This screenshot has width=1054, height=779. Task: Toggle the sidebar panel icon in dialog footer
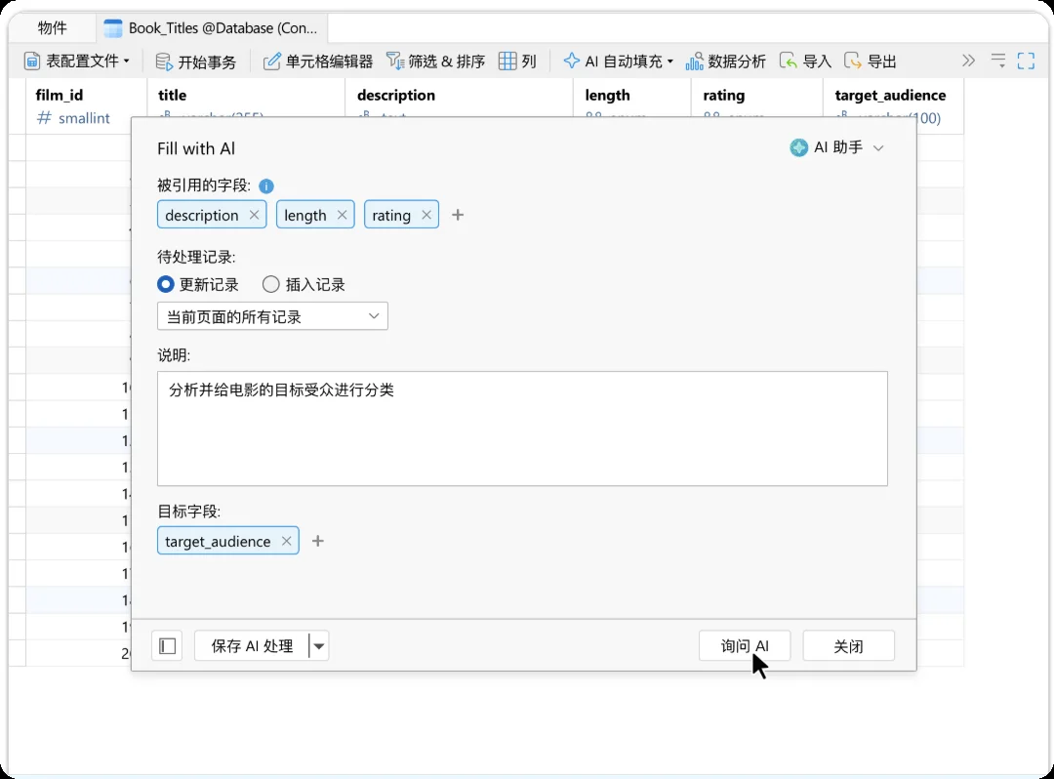pos(168,646)
